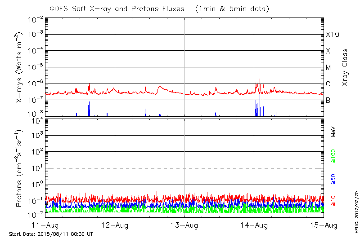Select the 14-Aug date tick label
360x238 pixels.
pos(254,225)
